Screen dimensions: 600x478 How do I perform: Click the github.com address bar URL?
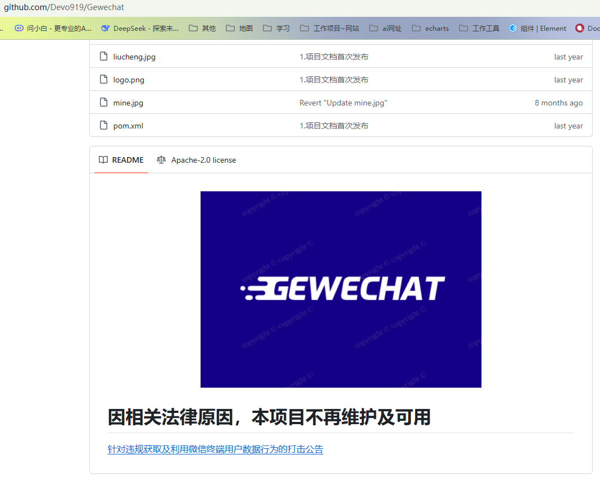[64, 7]
